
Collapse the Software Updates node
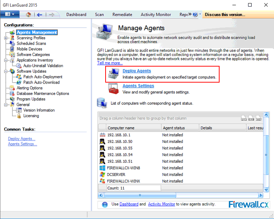6,71
